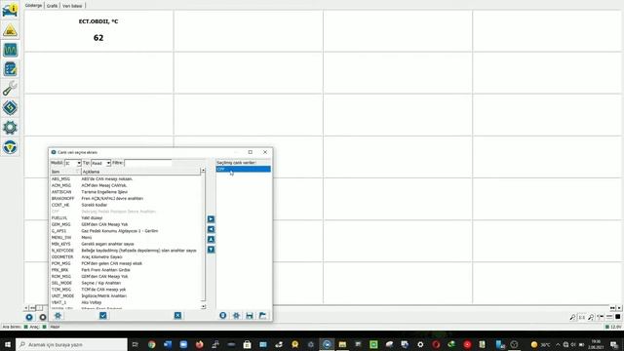
Task: Select the G_APS1 gas pedal row
Action: click(126, 231)
